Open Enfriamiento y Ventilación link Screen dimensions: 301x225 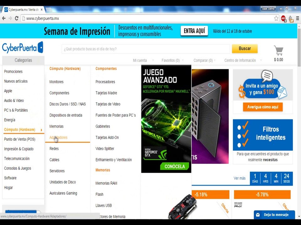point(114,160)
